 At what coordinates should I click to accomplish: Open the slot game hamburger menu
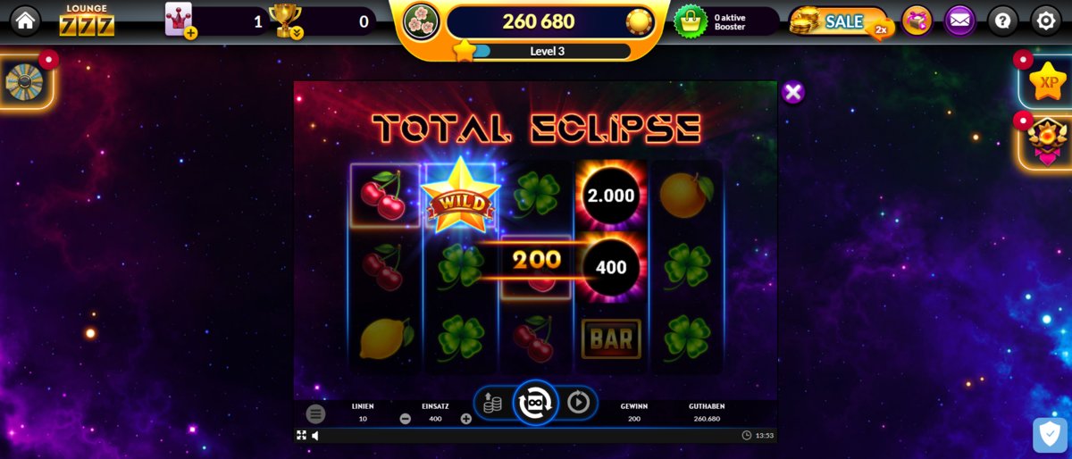(315, 413)
